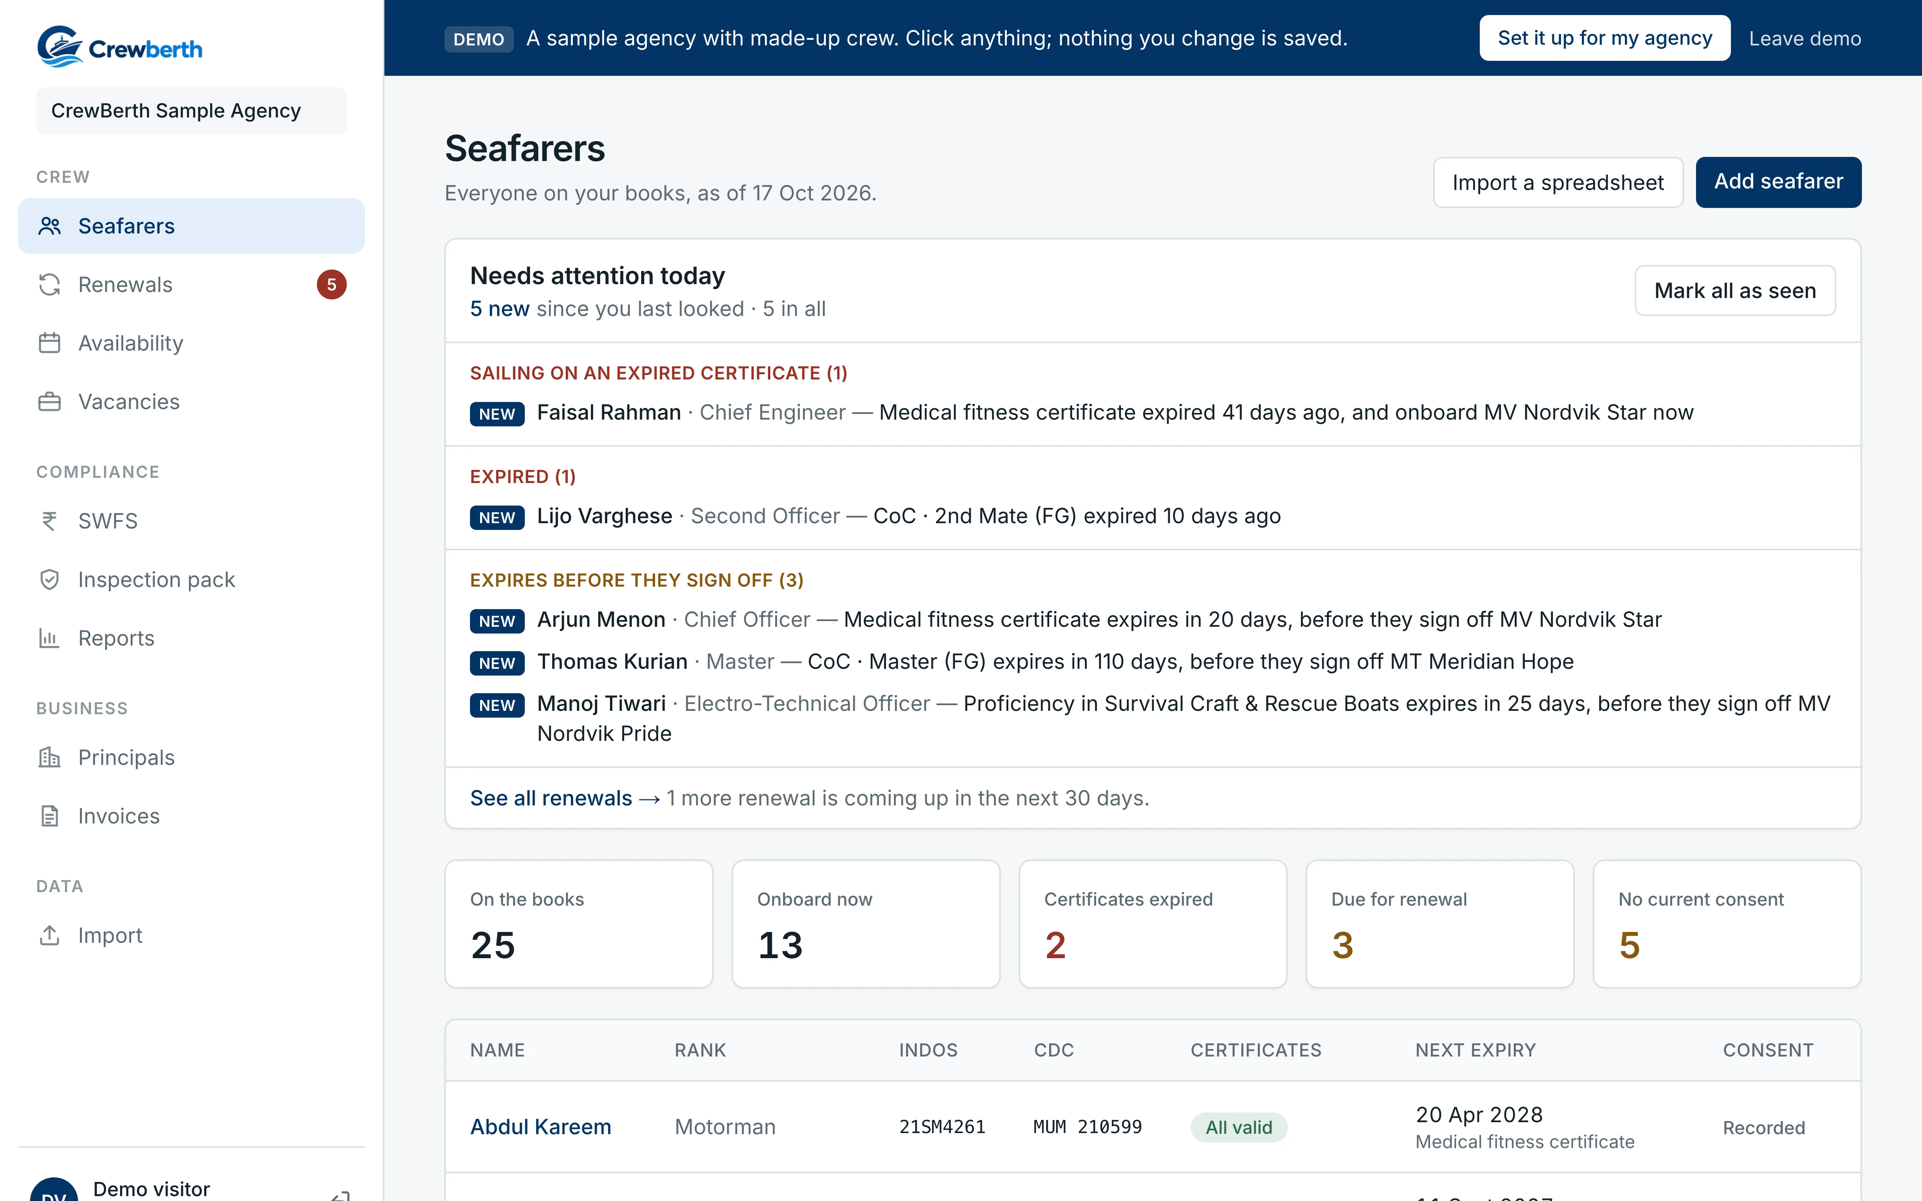Select the CrewBerth Sample Agency box
This screenshot has height=1201, width=1922.
pyautogui.click(x=191, y=110)
